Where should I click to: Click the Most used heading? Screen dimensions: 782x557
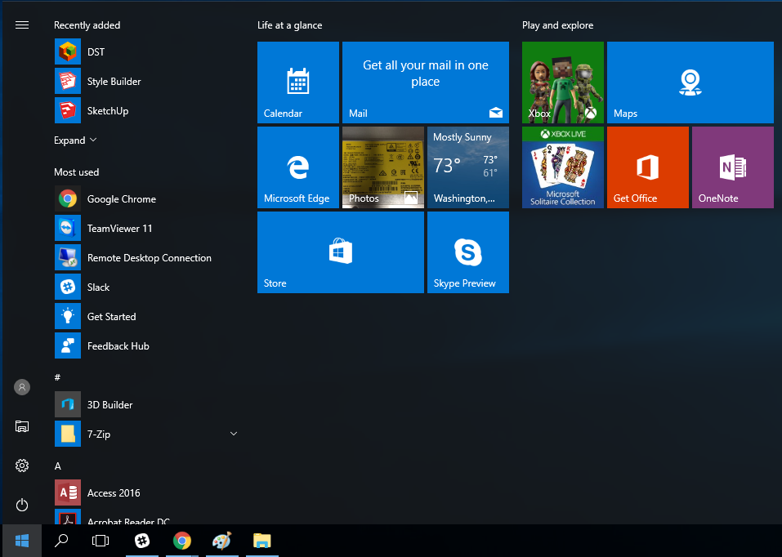point(76,172)
